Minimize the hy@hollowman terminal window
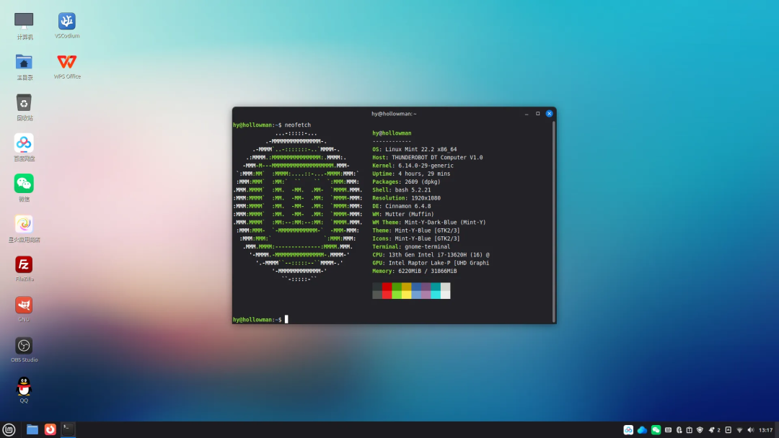This screenshot has width=779, height=438. (x=527, y=114)
